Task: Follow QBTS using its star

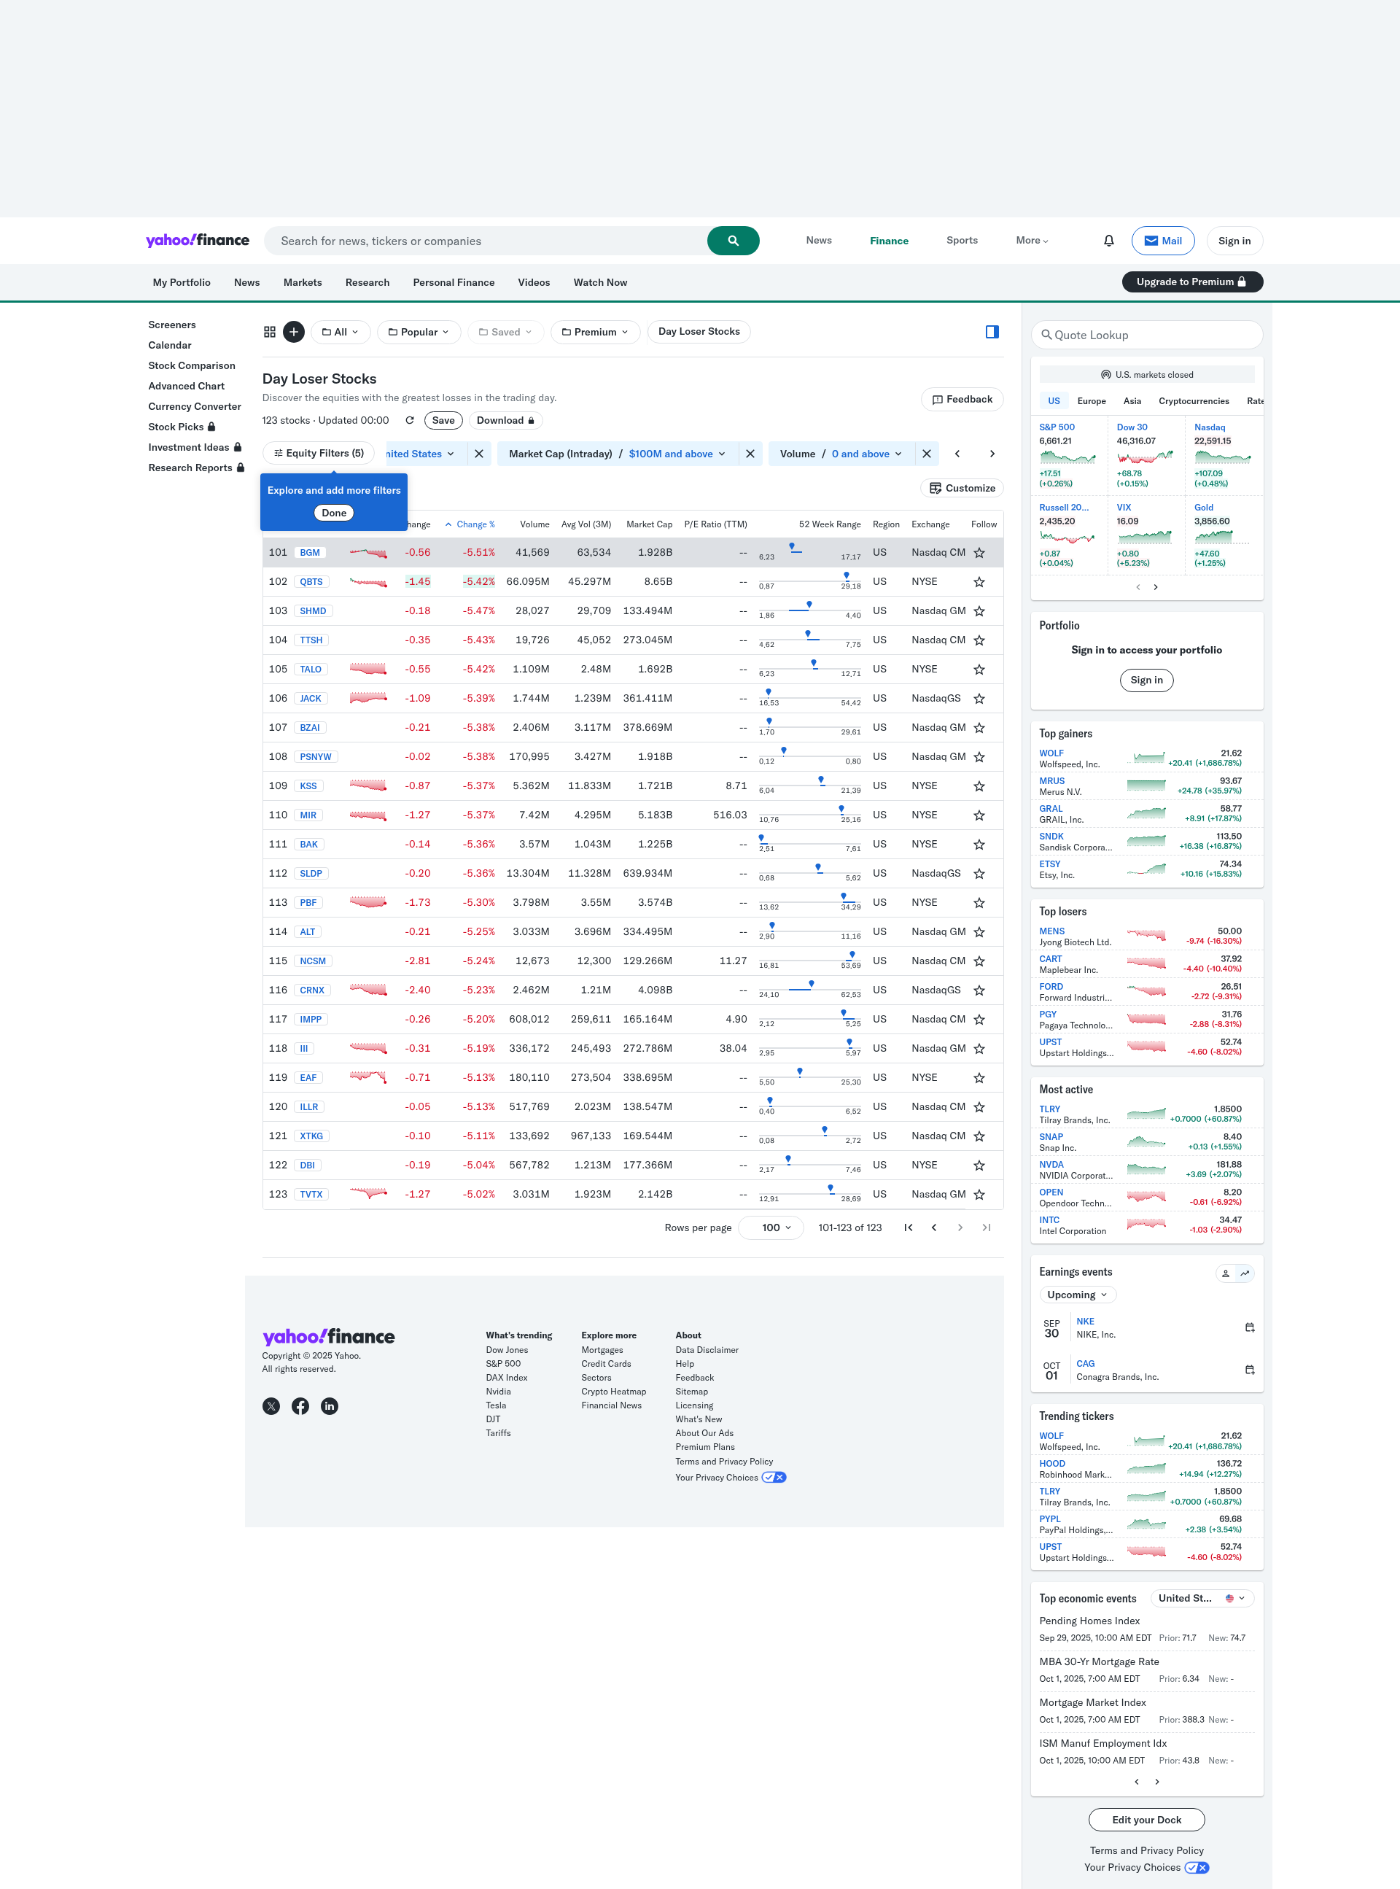Action: (x=979, y=582)
